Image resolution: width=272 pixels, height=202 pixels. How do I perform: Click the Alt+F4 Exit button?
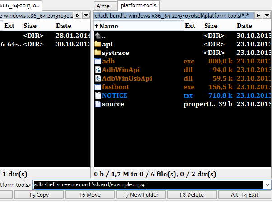coord(244,195)
